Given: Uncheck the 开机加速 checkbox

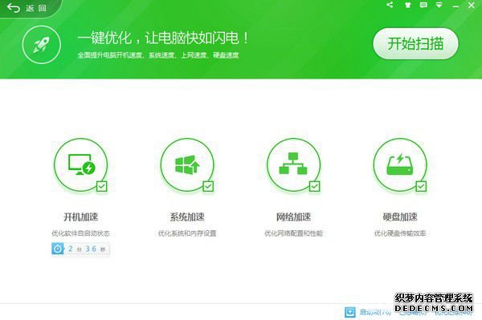Looking at the screenshot, I should [102, 186].
